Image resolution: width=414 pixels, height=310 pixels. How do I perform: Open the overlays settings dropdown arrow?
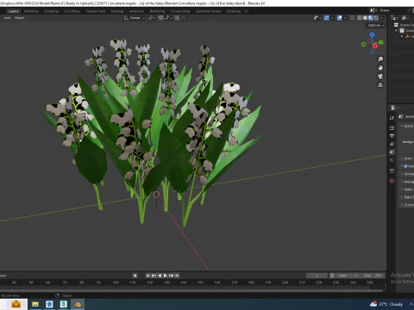[345, 18]
